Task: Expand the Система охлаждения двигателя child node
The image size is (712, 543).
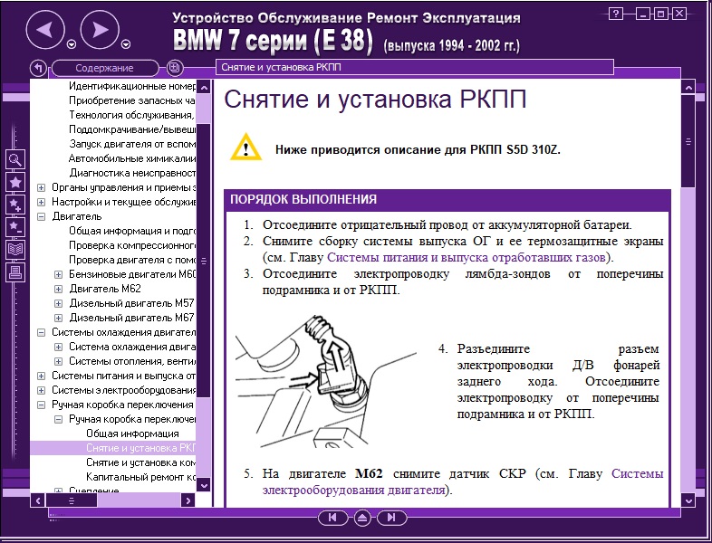Action: click(59, 347)
